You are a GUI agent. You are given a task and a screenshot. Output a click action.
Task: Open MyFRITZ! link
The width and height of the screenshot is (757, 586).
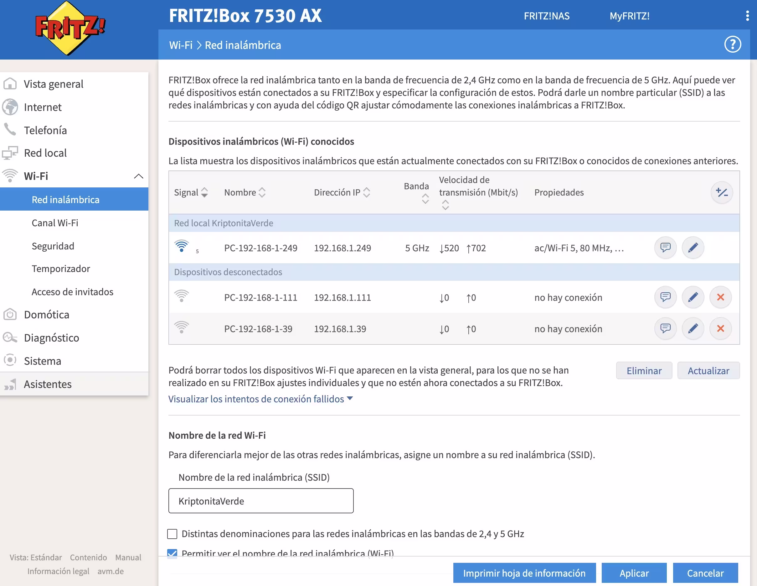(x=630, y=16)
